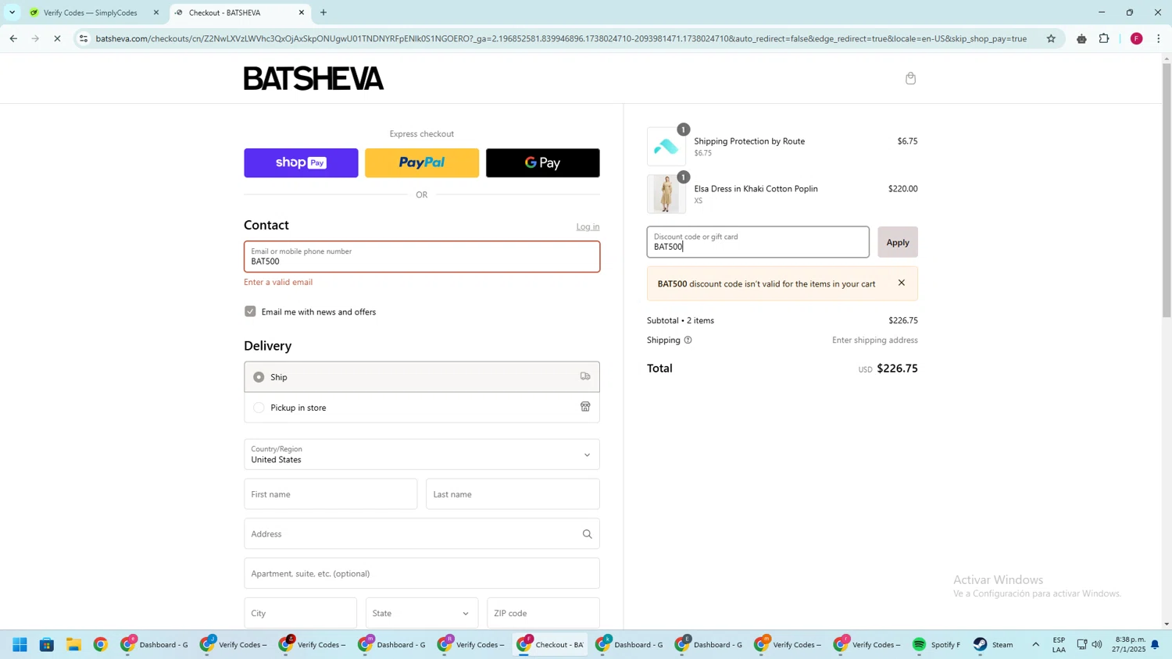Click the BATSHEVA logo
The image size is (1172, 659).
pyautogui.click(x=313, y=78)
